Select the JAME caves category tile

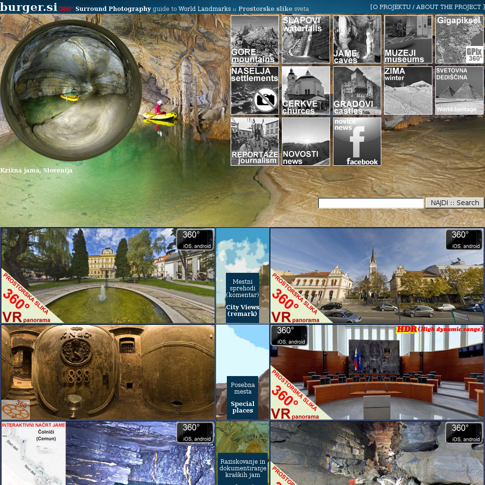(357, 39)
